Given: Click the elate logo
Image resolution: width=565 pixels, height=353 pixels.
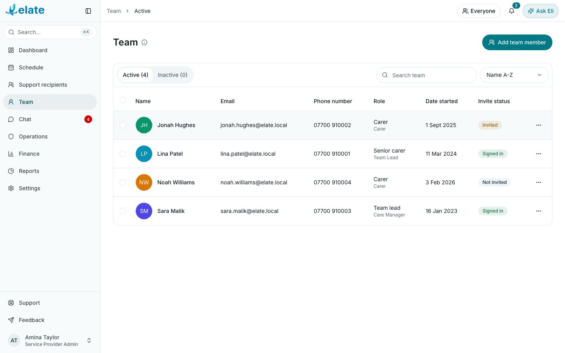Looking at the screenshot, I should [x=25, y=10].
